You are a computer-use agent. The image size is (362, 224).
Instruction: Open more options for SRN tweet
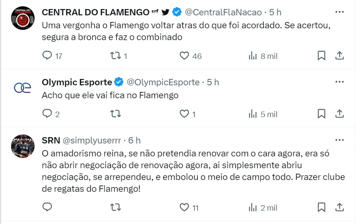point(339,140)
